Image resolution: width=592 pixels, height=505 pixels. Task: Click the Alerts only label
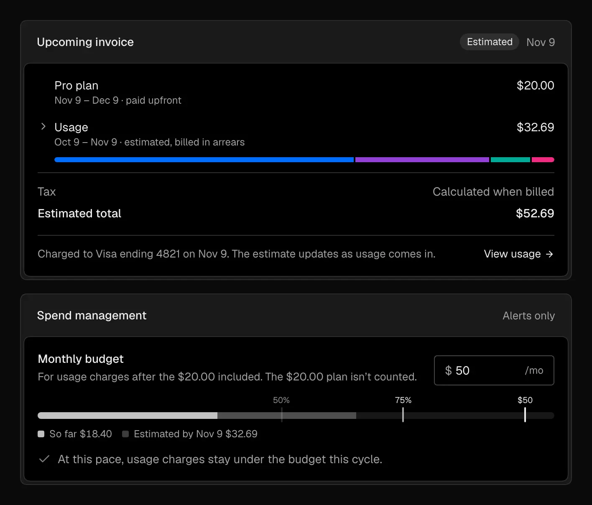[528, 316]
